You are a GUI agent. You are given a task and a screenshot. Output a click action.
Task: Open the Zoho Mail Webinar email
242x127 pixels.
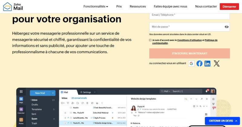point(93,113)
